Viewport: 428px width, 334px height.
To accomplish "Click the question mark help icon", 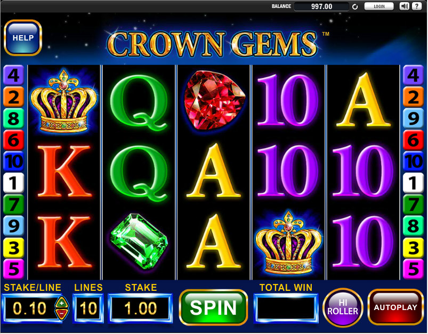I will pos(416,6).
